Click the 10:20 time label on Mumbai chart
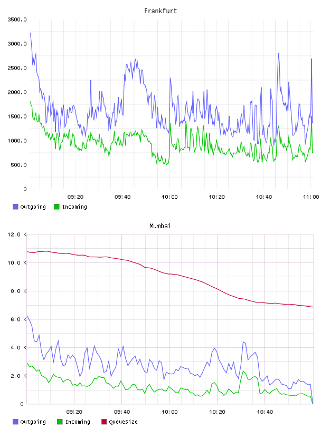321x430 pixels. 218,412
